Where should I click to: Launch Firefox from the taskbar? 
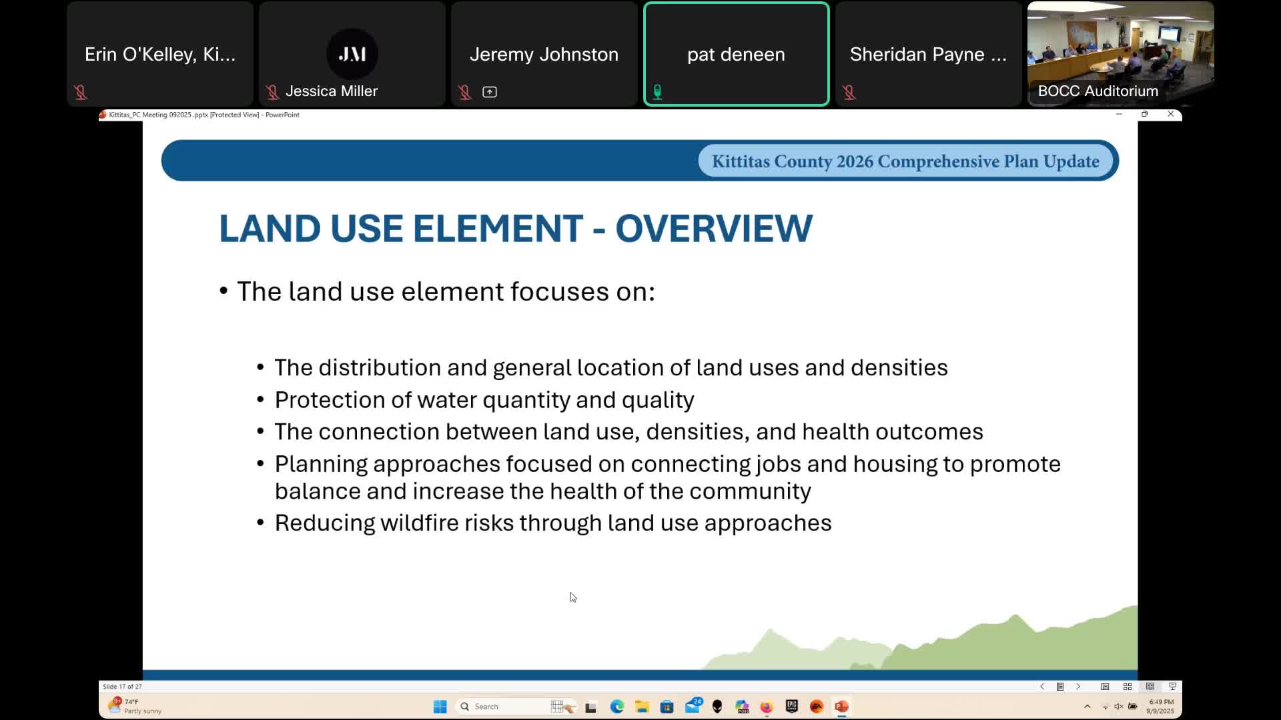pyautogui.click(x=766, y=707)
